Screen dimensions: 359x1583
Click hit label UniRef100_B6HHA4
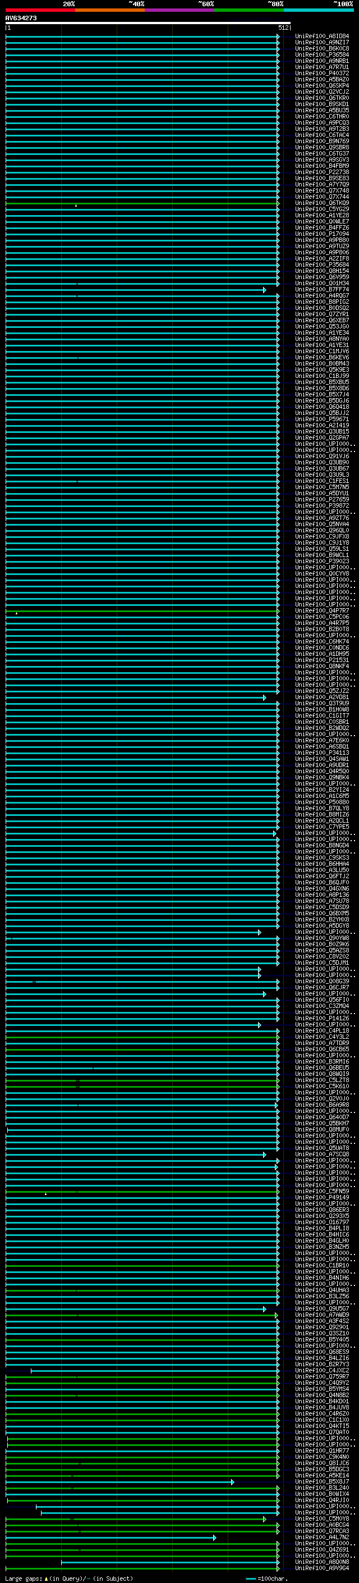pyautogui.click(x=322, y=864)
